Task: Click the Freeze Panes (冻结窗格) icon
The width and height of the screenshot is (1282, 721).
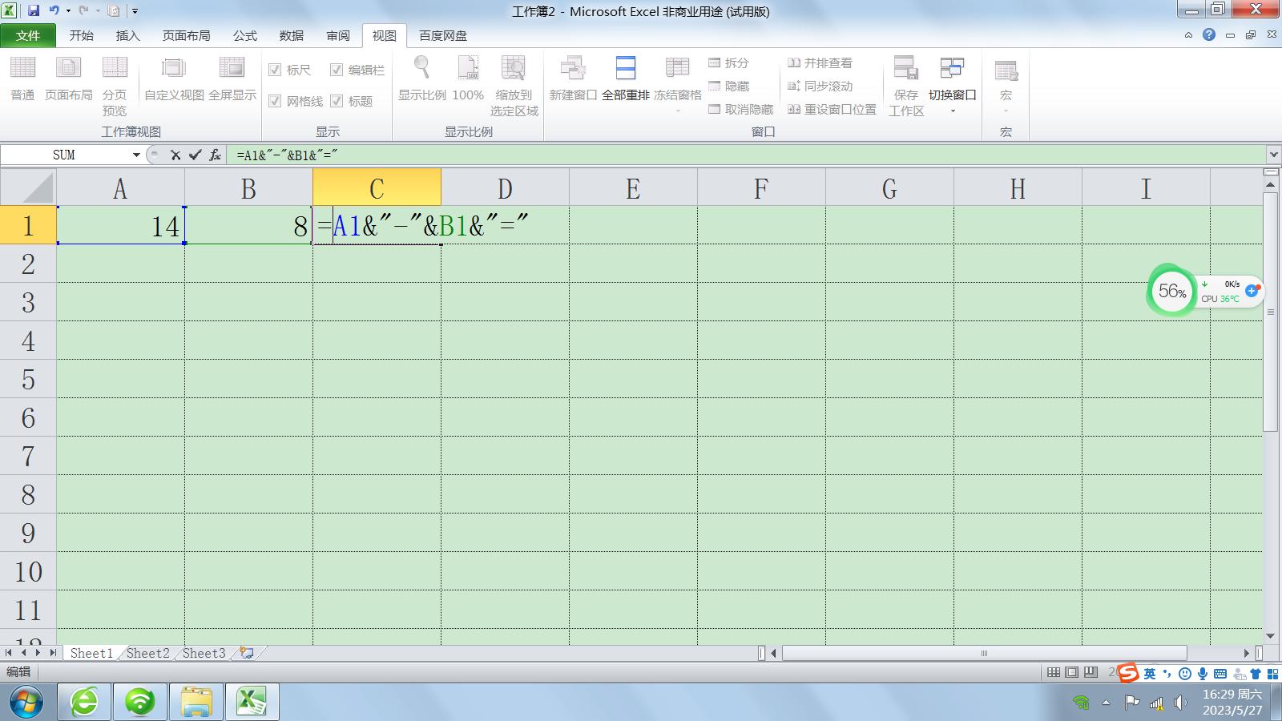Action: point(677,70)
